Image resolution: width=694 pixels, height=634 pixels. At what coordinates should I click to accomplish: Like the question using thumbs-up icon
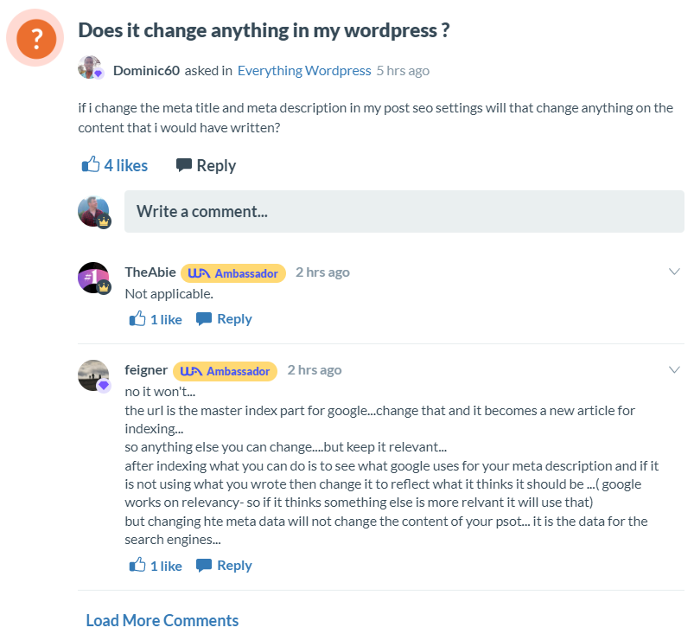[x=91, y=164]
